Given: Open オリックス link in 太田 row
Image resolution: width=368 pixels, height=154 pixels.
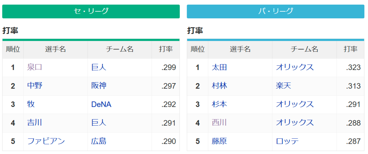Looking at the screenshot, I should [x=295, y=68].
